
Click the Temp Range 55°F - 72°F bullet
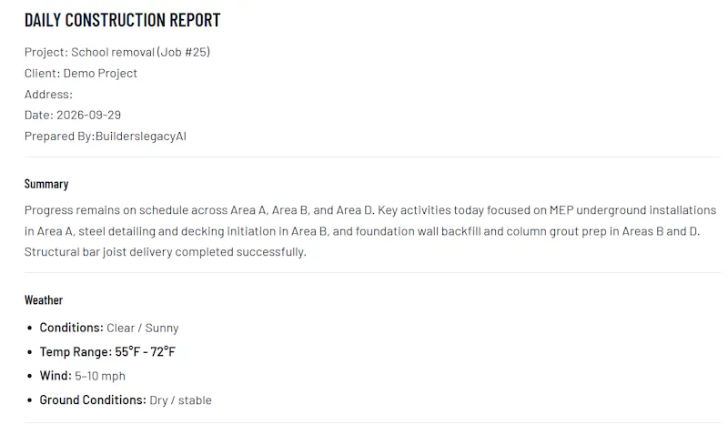pos(107,351)
